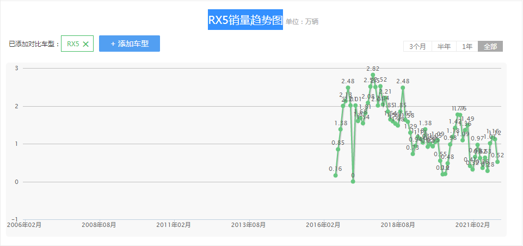Select the 3个月 time range tab
The width and height of the screenshot is (523, 246).
coord(417,46)
